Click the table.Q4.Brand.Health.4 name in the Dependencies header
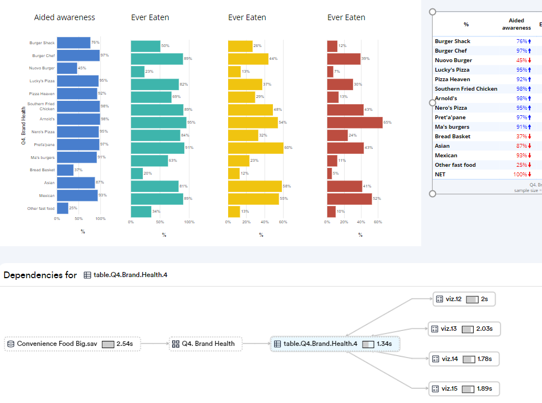The width and height of the screenshot is (542, 403). (x=130, y=275)
